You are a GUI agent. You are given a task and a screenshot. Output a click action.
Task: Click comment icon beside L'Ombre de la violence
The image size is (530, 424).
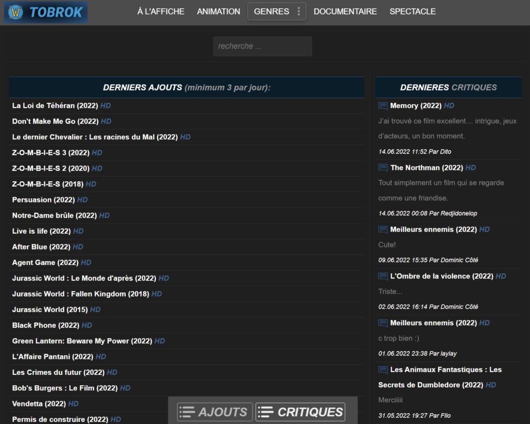(383, 276)
